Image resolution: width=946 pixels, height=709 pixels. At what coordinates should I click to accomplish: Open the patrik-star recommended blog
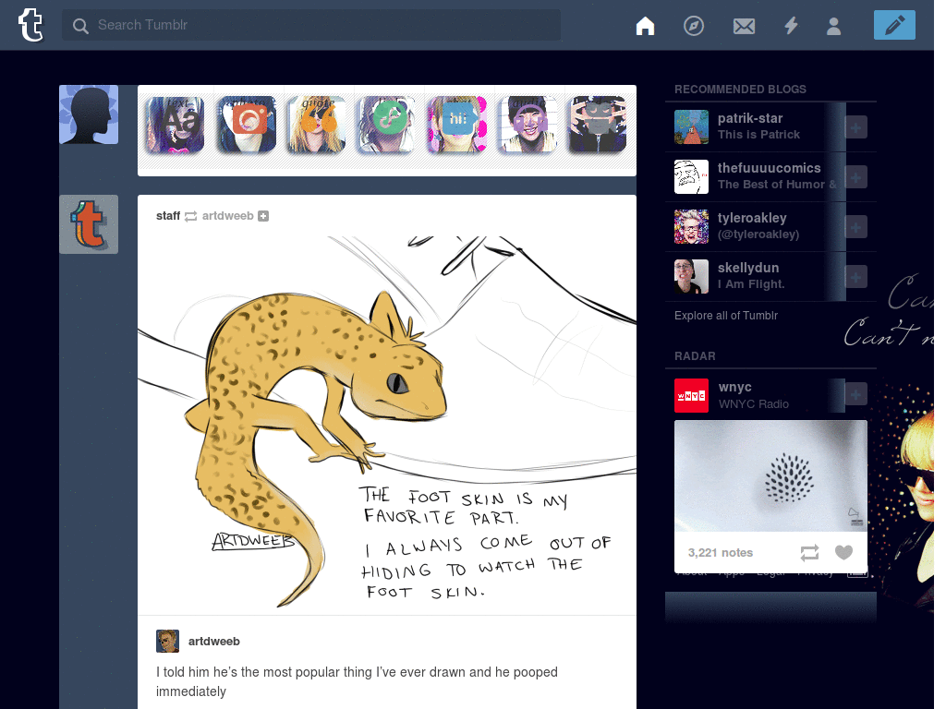(x=750, y=118)
